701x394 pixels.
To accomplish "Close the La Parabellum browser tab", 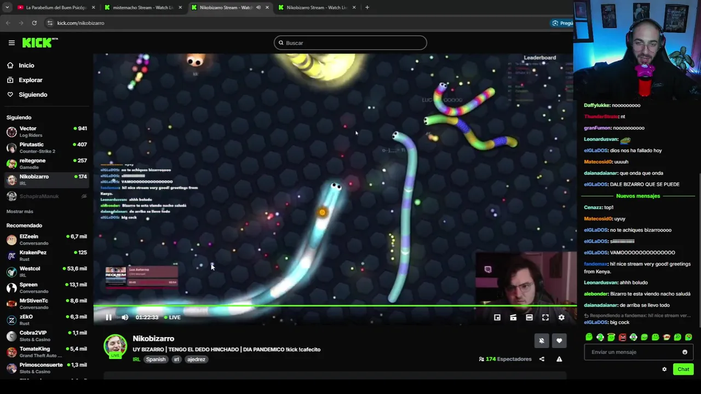I will 93,8.
